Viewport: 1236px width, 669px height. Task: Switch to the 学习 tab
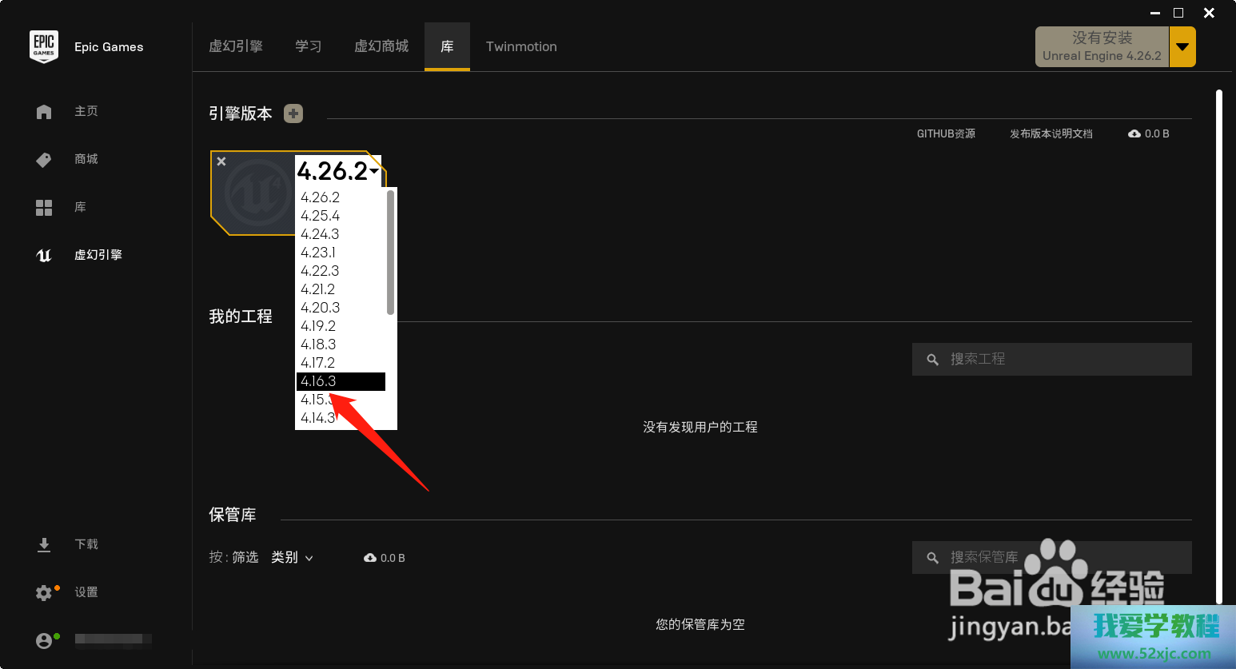pos(308,47)
